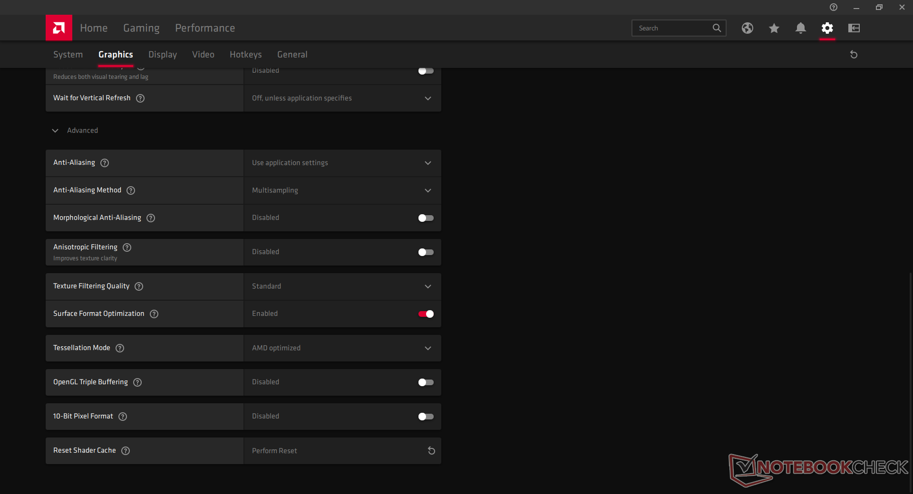Click the AMD logo icon
Viewport: 913px width, 494px height.
tap(59, 28)
